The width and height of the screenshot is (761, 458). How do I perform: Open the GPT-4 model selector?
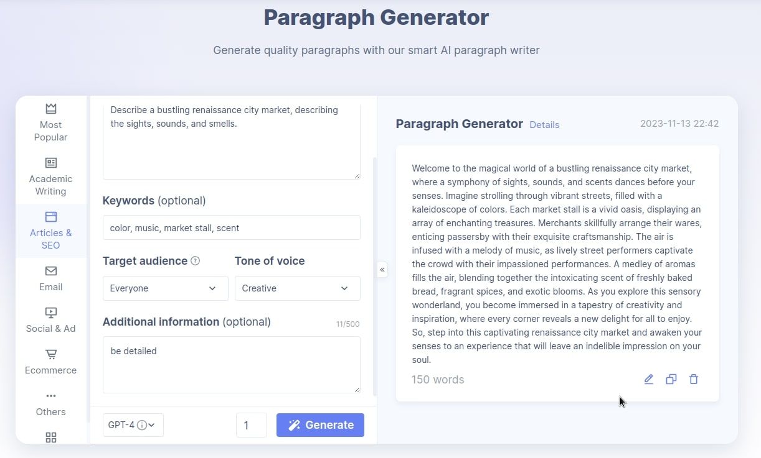(133, 425)
